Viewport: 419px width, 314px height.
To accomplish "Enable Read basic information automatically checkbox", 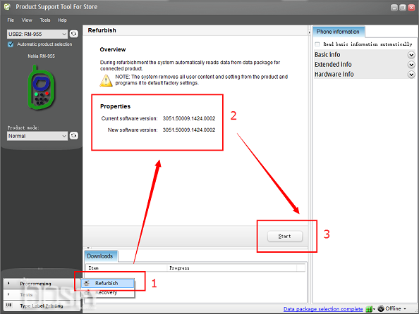I will point(317,44).
